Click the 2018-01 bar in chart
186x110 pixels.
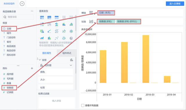coord(103,67)
